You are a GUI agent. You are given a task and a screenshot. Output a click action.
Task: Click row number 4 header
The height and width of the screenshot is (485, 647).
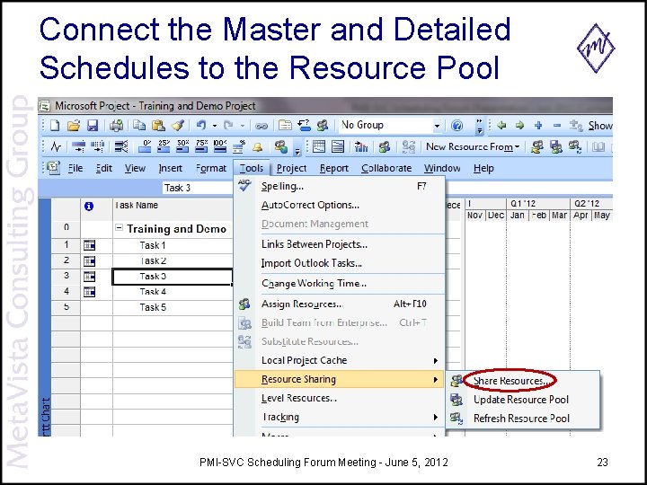point(66,292)
